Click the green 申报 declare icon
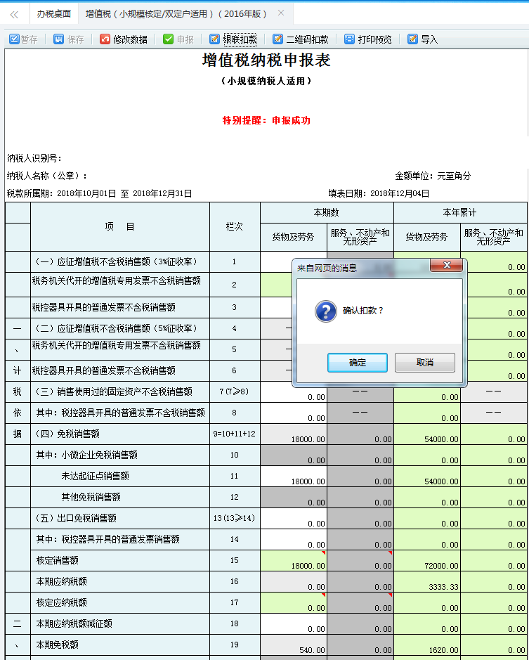Screen dimensions: 529x660 pyautogui.click(x=168, y=39)
